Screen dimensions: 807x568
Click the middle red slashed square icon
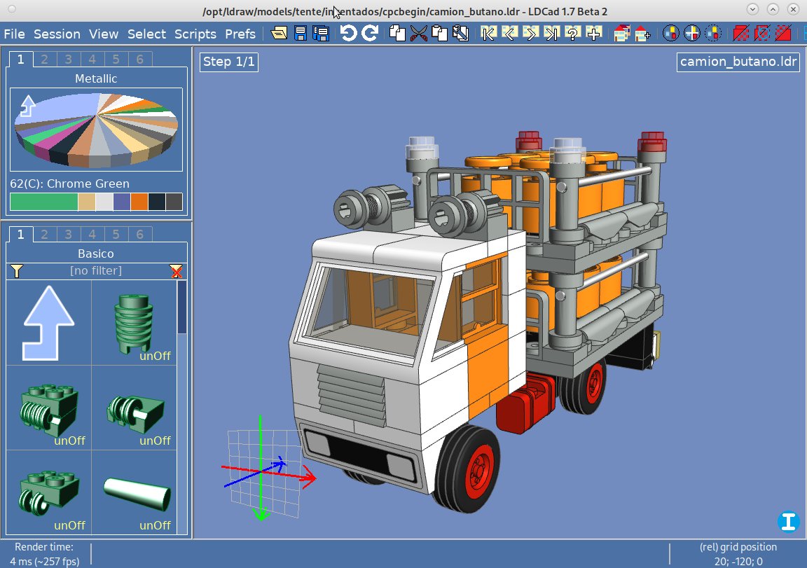[761, 34]
